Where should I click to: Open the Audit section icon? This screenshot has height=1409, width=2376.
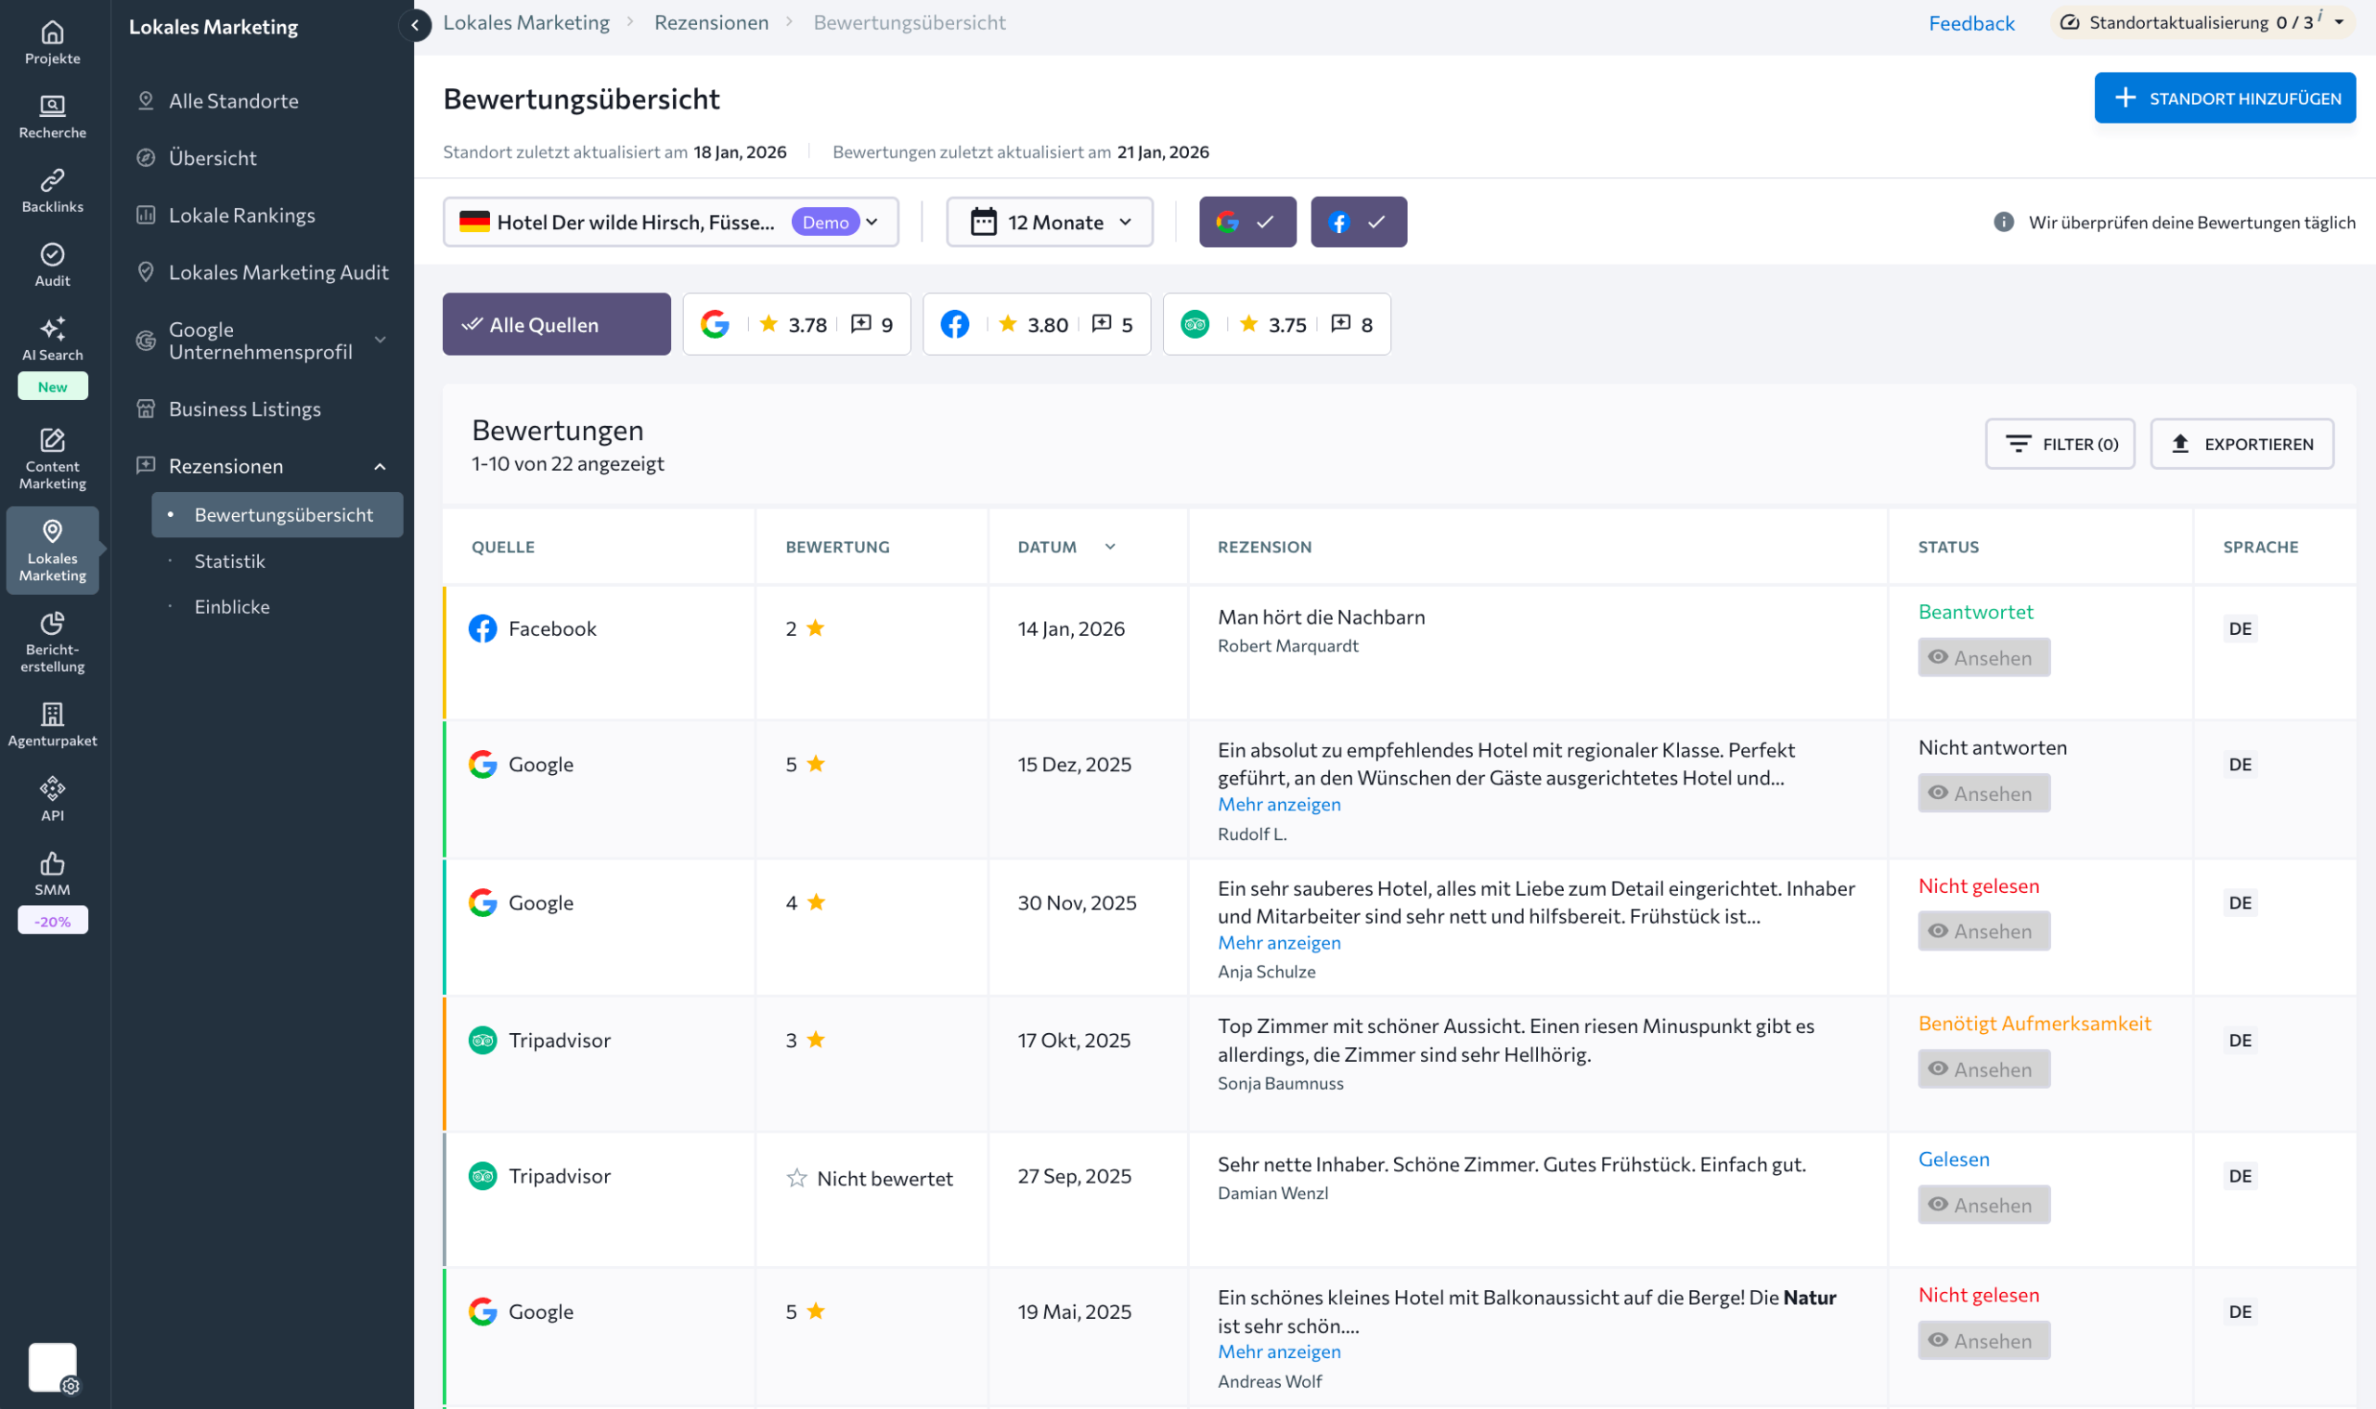pos(52,261)
